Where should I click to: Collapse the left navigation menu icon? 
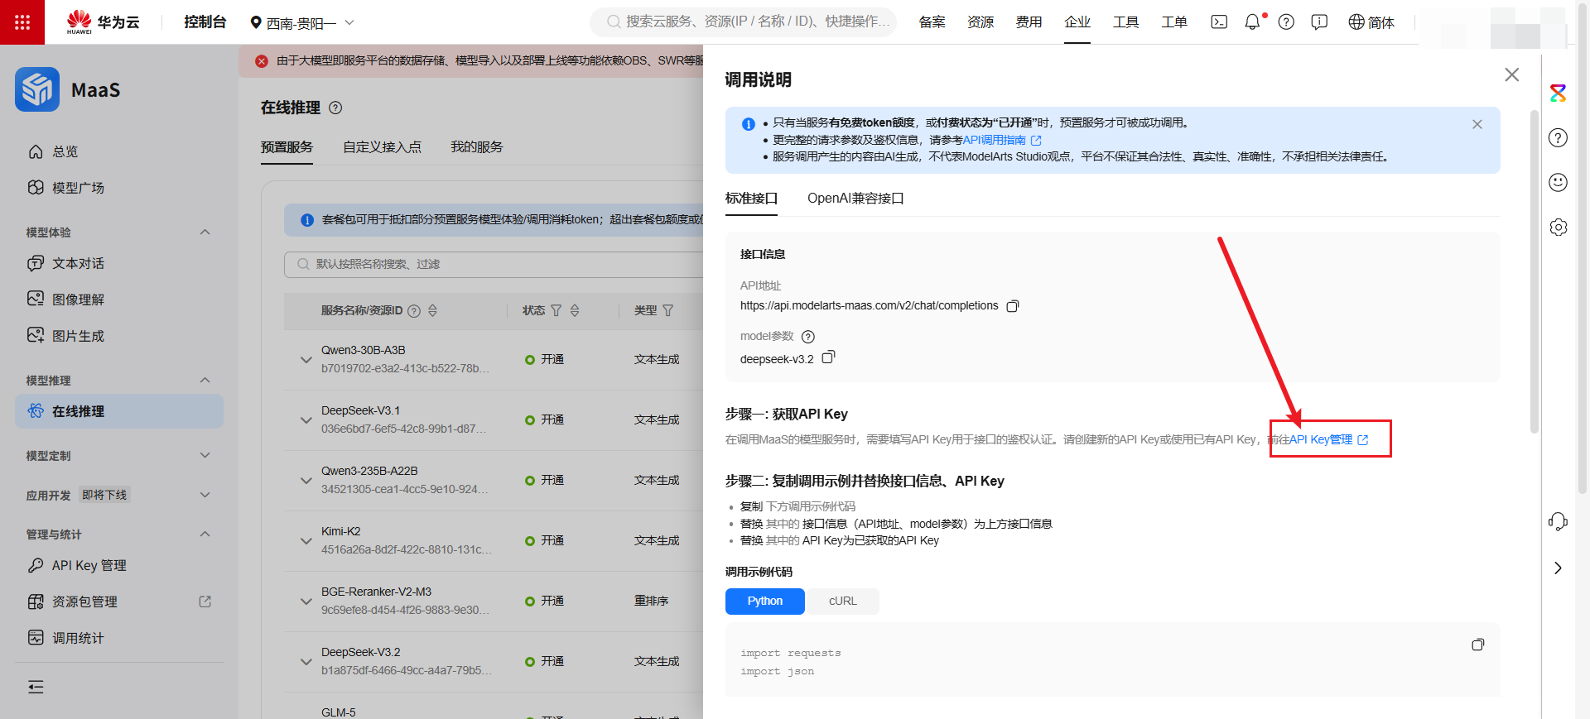coord(36,687)
